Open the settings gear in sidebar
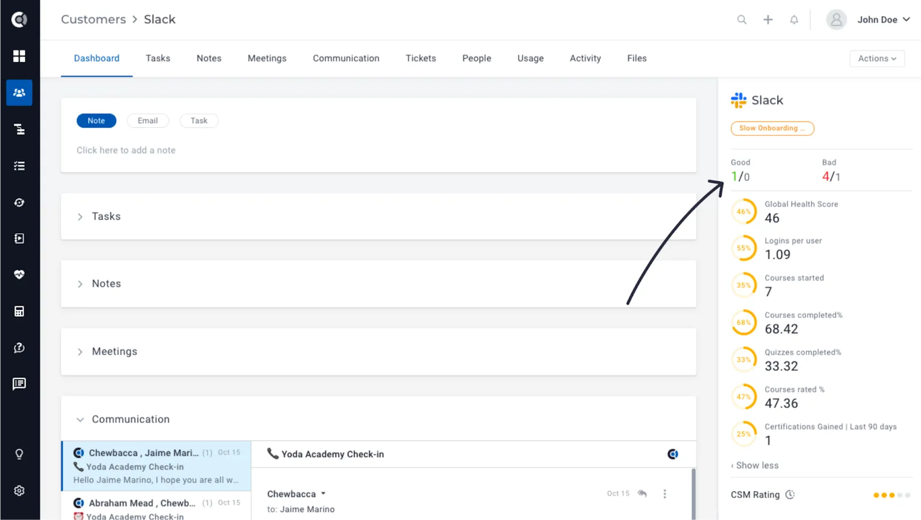 pyautogui.click(x=19, y=491)
